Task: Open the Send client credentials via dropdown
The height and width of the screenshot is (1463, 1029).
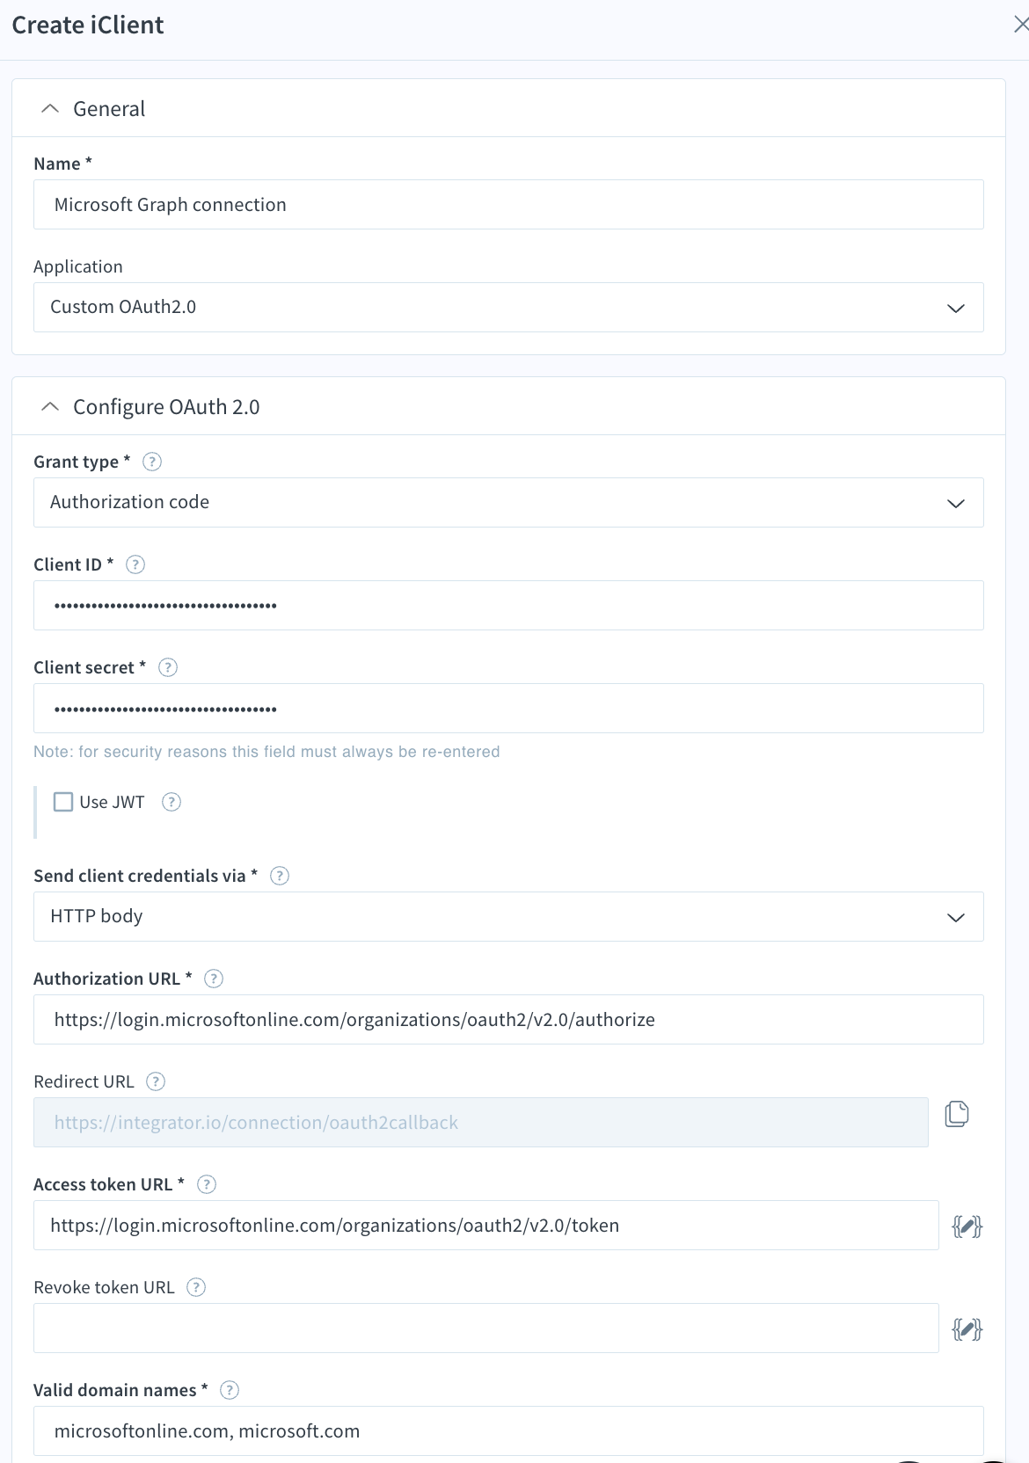Action: tap(955, 916)
